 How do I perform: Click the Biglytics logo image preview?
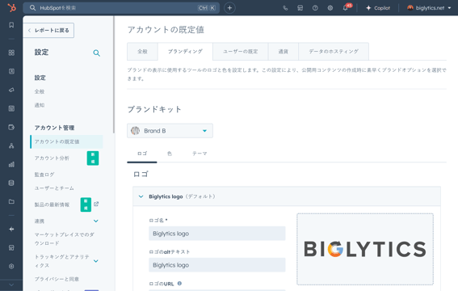point(365,249)
